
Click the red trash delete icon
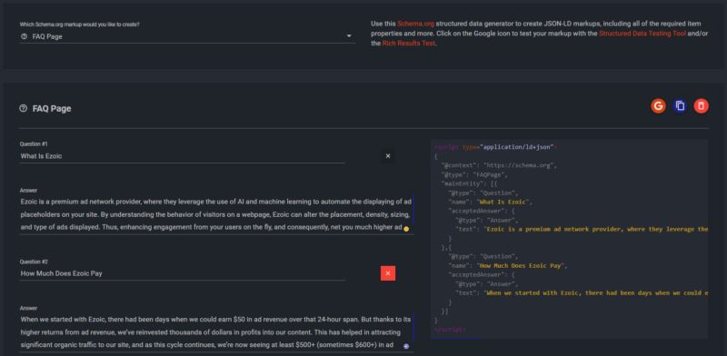[701, 106]
